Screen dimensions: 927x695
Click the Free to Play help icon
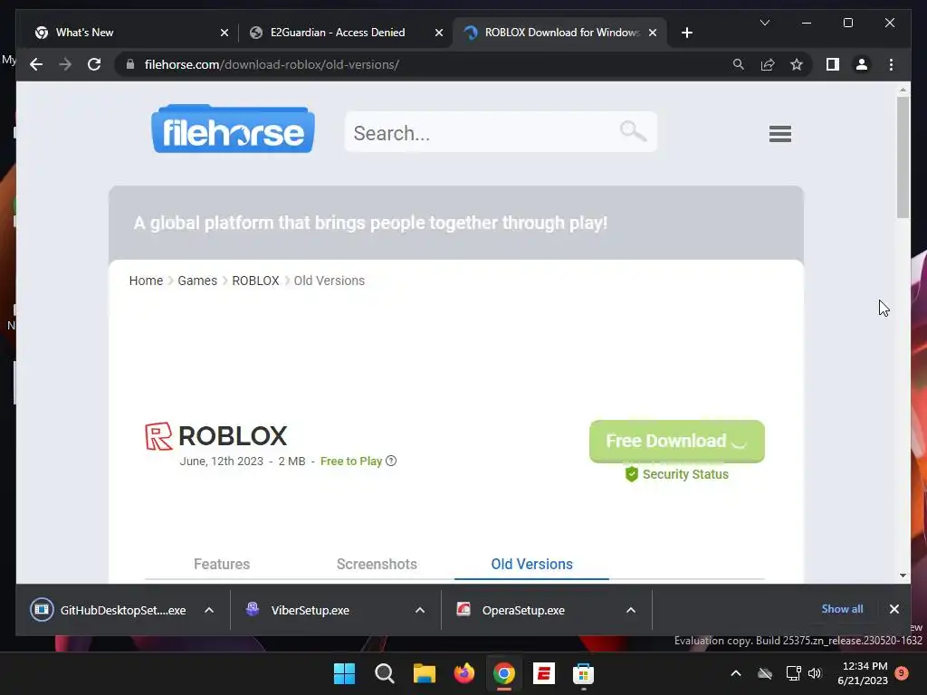[x=391, y=461]
